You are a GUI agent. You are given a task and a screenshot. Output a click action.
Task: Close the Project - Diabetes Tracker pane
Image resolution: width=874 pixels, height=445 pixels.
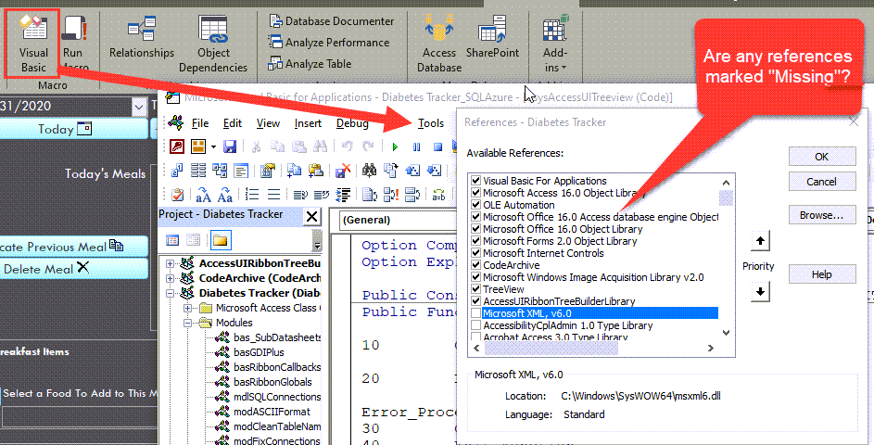coord(312,216)
